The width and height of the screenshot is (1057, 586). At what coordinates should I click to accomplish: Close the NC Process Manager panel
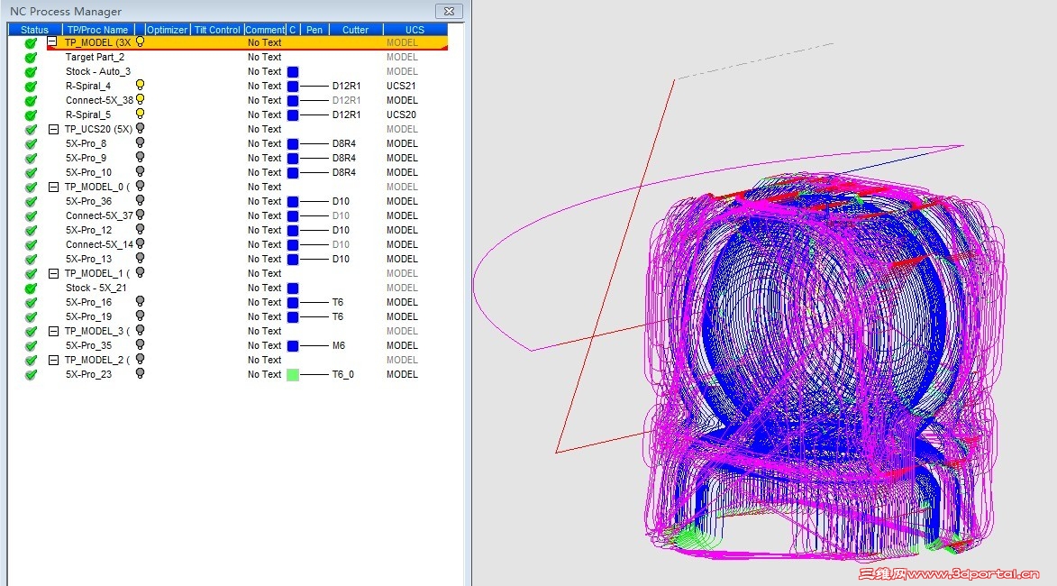[x=449, y=12]
